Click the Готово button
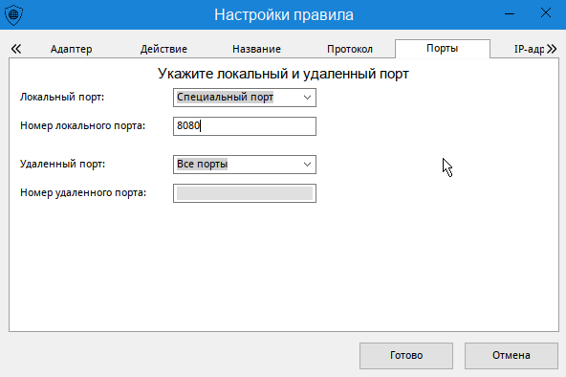 406,356
